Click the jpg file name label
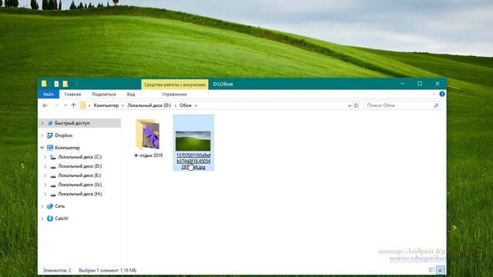This screenshot has height=277, width=493. pyautogui.click(x=193, y=162)
